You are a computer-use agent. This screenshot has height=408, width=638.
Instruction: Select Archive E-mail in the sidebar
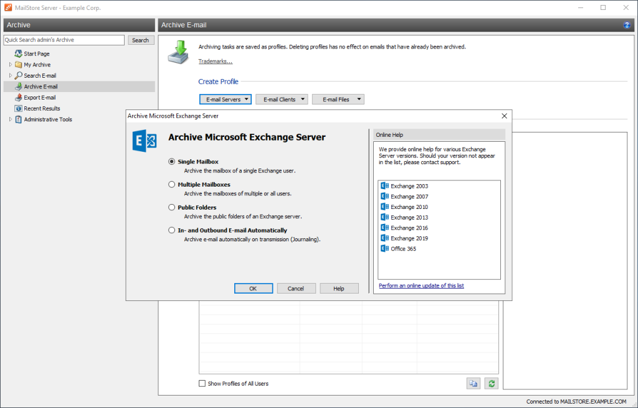tap(40, 86)
